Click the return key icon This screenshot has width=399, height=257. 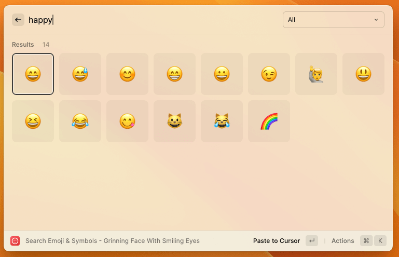312,241
